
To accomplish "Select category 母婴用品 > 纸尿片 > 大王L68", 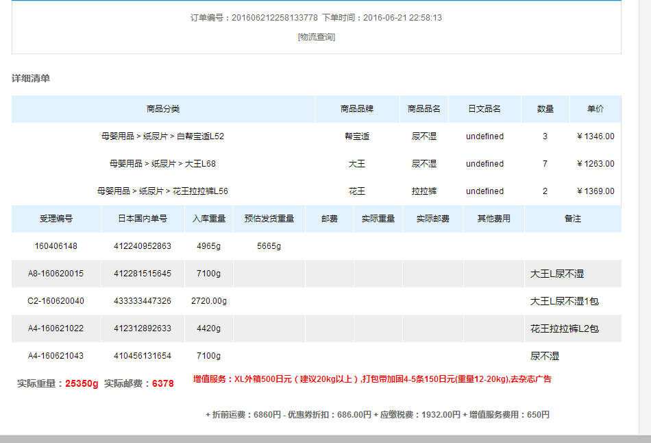I will [163, 164].
